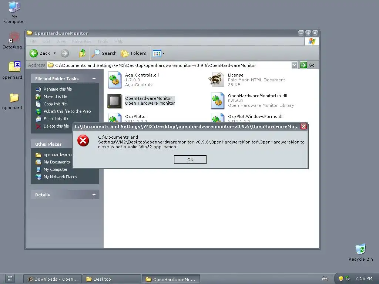Click the red error icon in dialog
Screen dimensions: 379x284
click(x=83, y=141)
